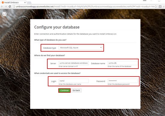Click the Login input field

(x=74, y=81)
